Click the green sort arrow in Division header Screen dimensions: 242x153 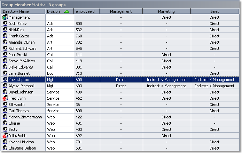click(67, 11)
